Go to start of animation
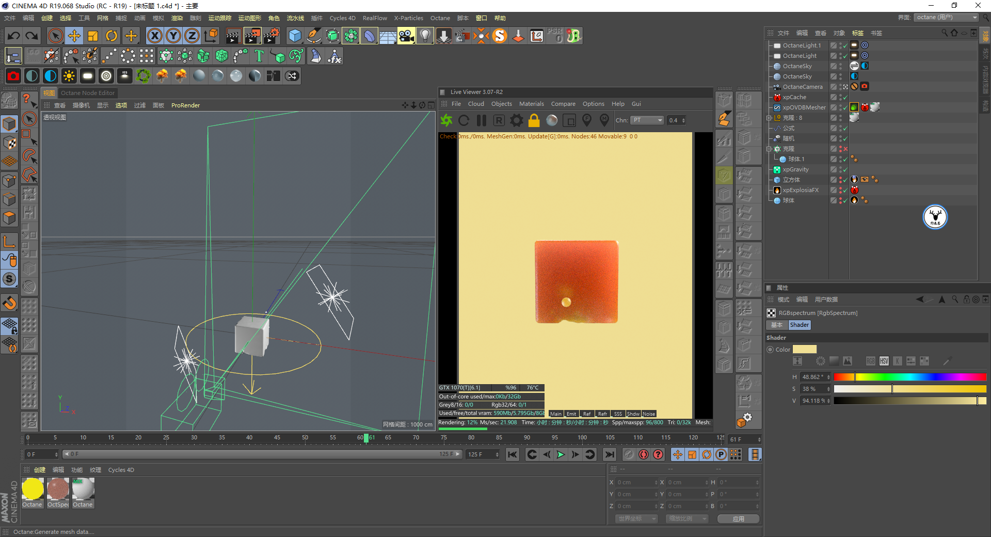The image size is (991, 537). click(x=513, y=454)
